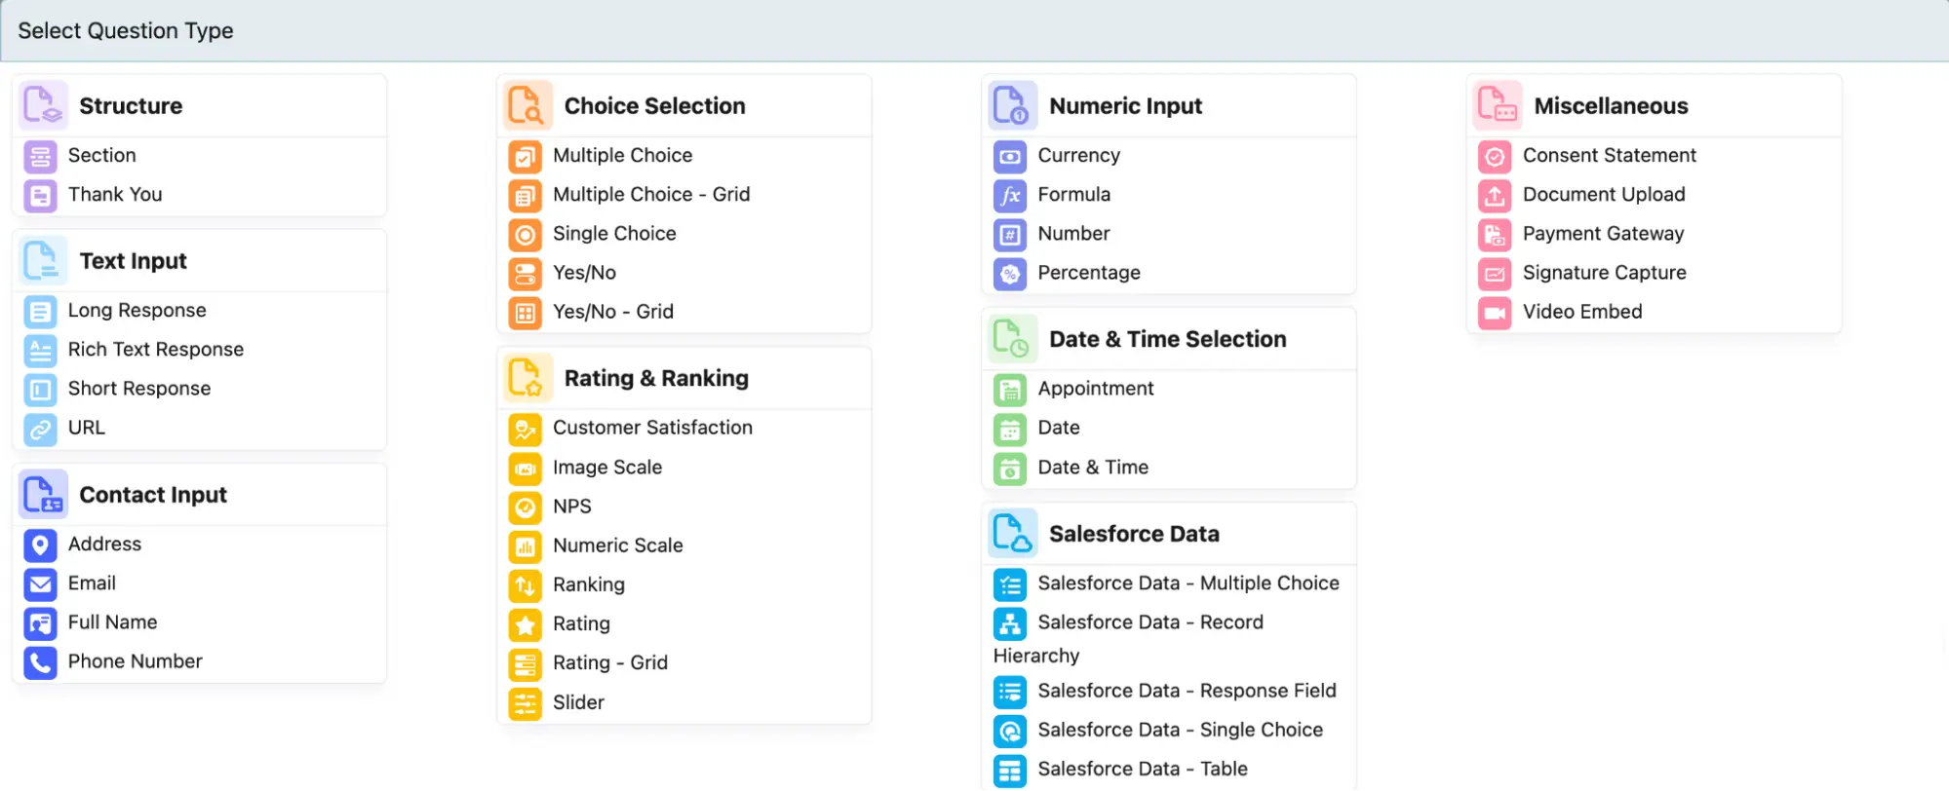
Task: Click the Section question type icon
Action: point(40,156)
